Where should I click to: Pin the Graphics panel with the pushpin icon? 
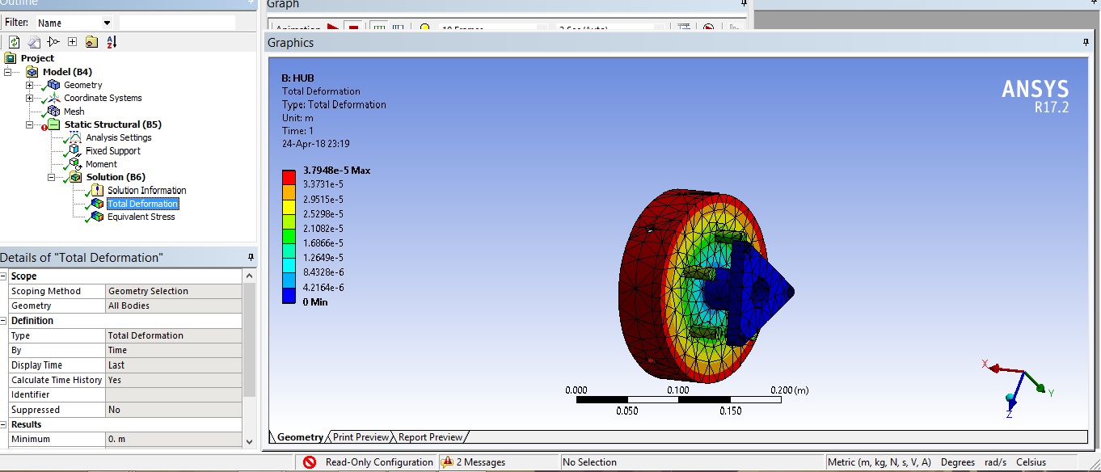1086,42
